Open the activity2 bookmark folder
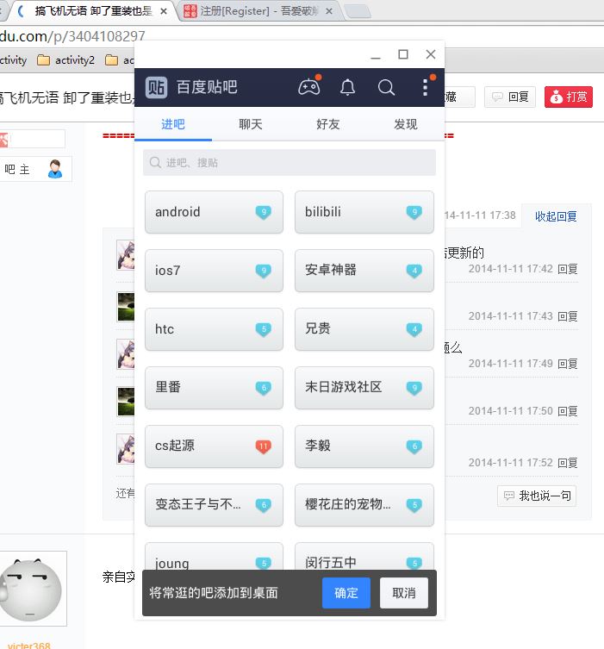The image size is (604, 649). (x=65, y=60)
